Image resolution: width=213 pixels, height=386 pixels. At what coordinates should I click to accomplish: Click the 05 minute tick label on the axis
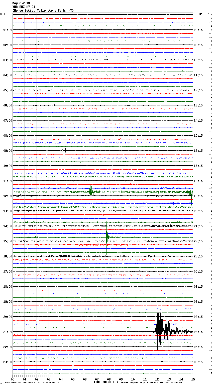73,379
